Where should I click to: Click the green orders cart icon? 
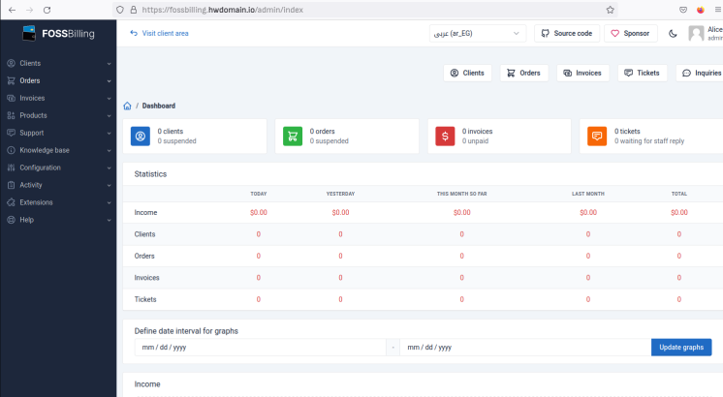[293, 137]
